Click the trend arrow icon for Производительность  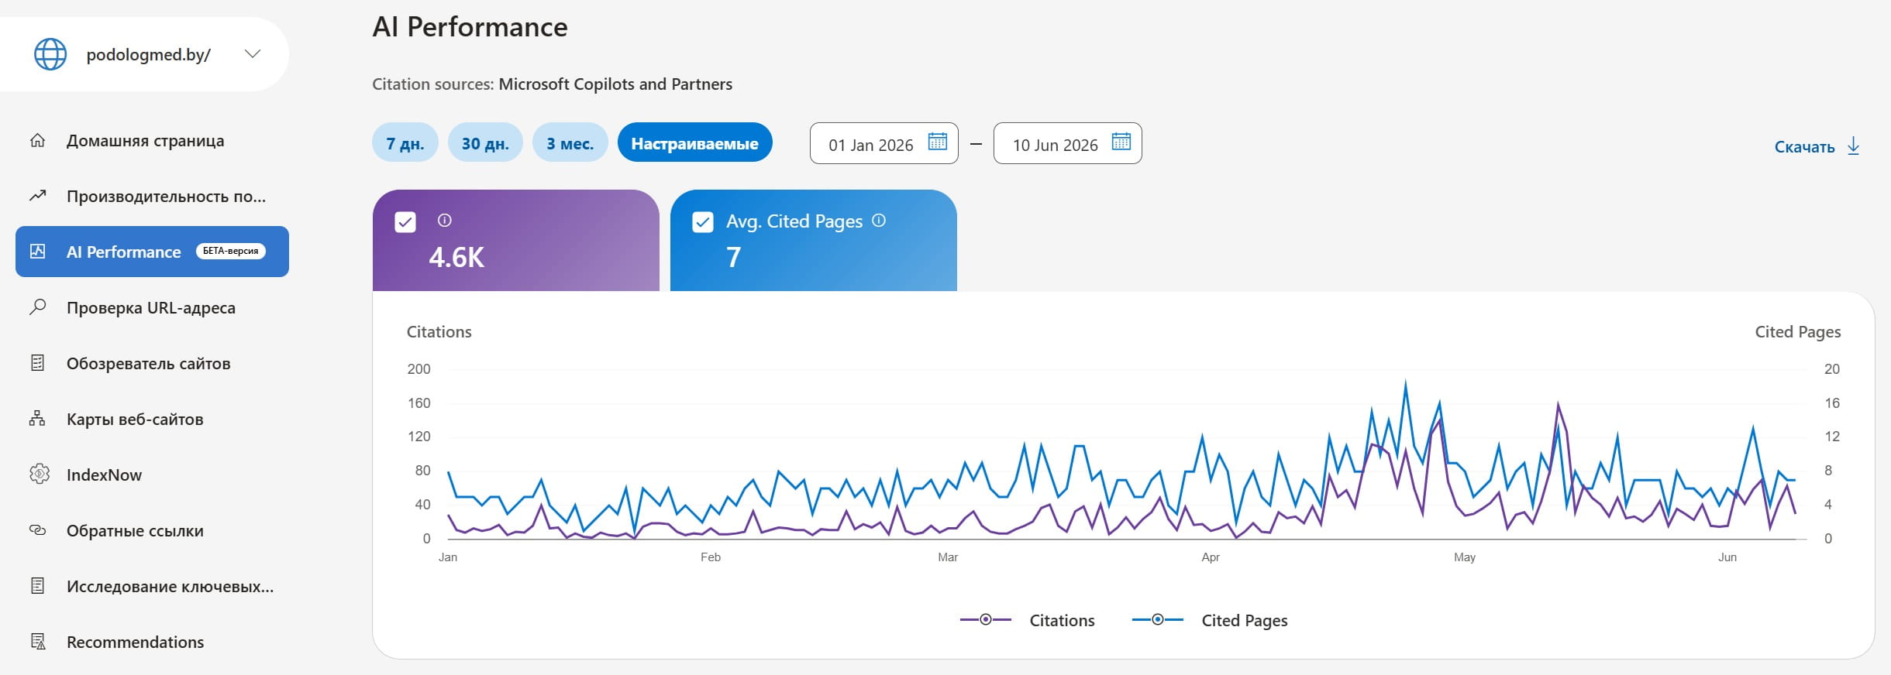tap(37, 196)
